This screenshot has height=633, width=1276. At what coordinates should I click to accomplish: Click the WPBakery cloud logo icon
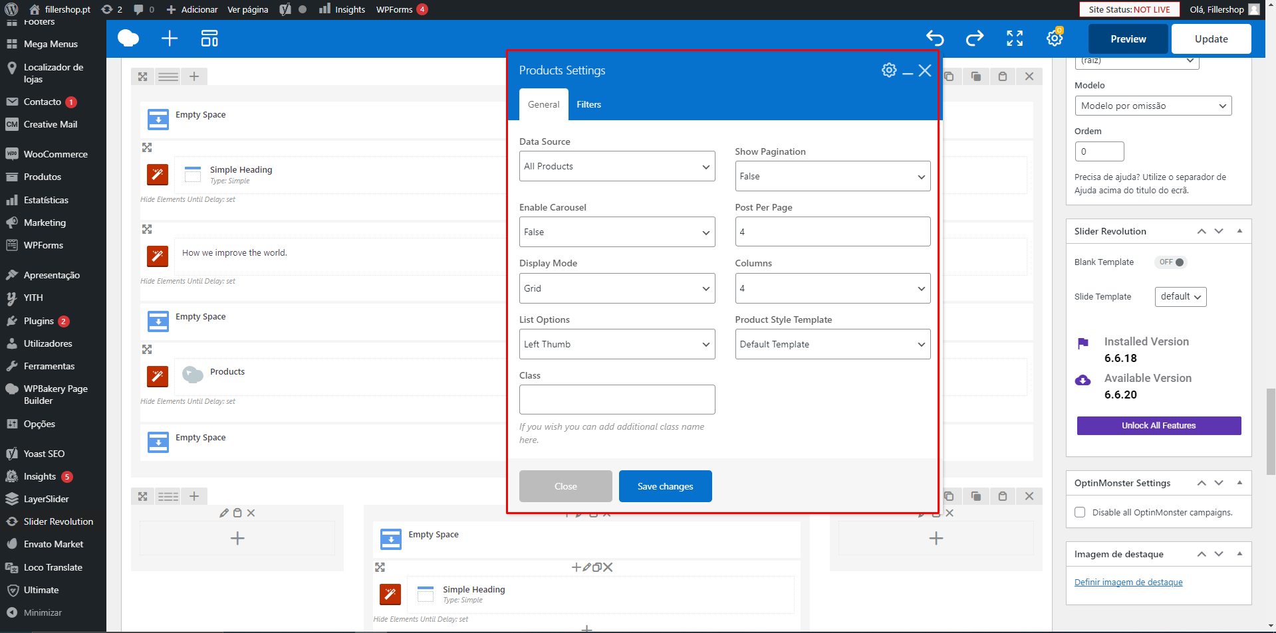click(x=128, y=39)
